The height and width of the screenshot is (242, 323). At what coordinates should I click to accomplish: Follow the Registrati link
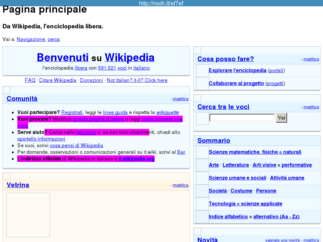pos(72,112)
